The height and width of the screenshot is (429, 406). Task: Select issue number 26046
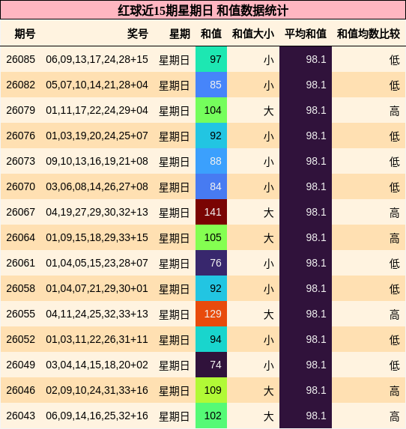(20, 390)
